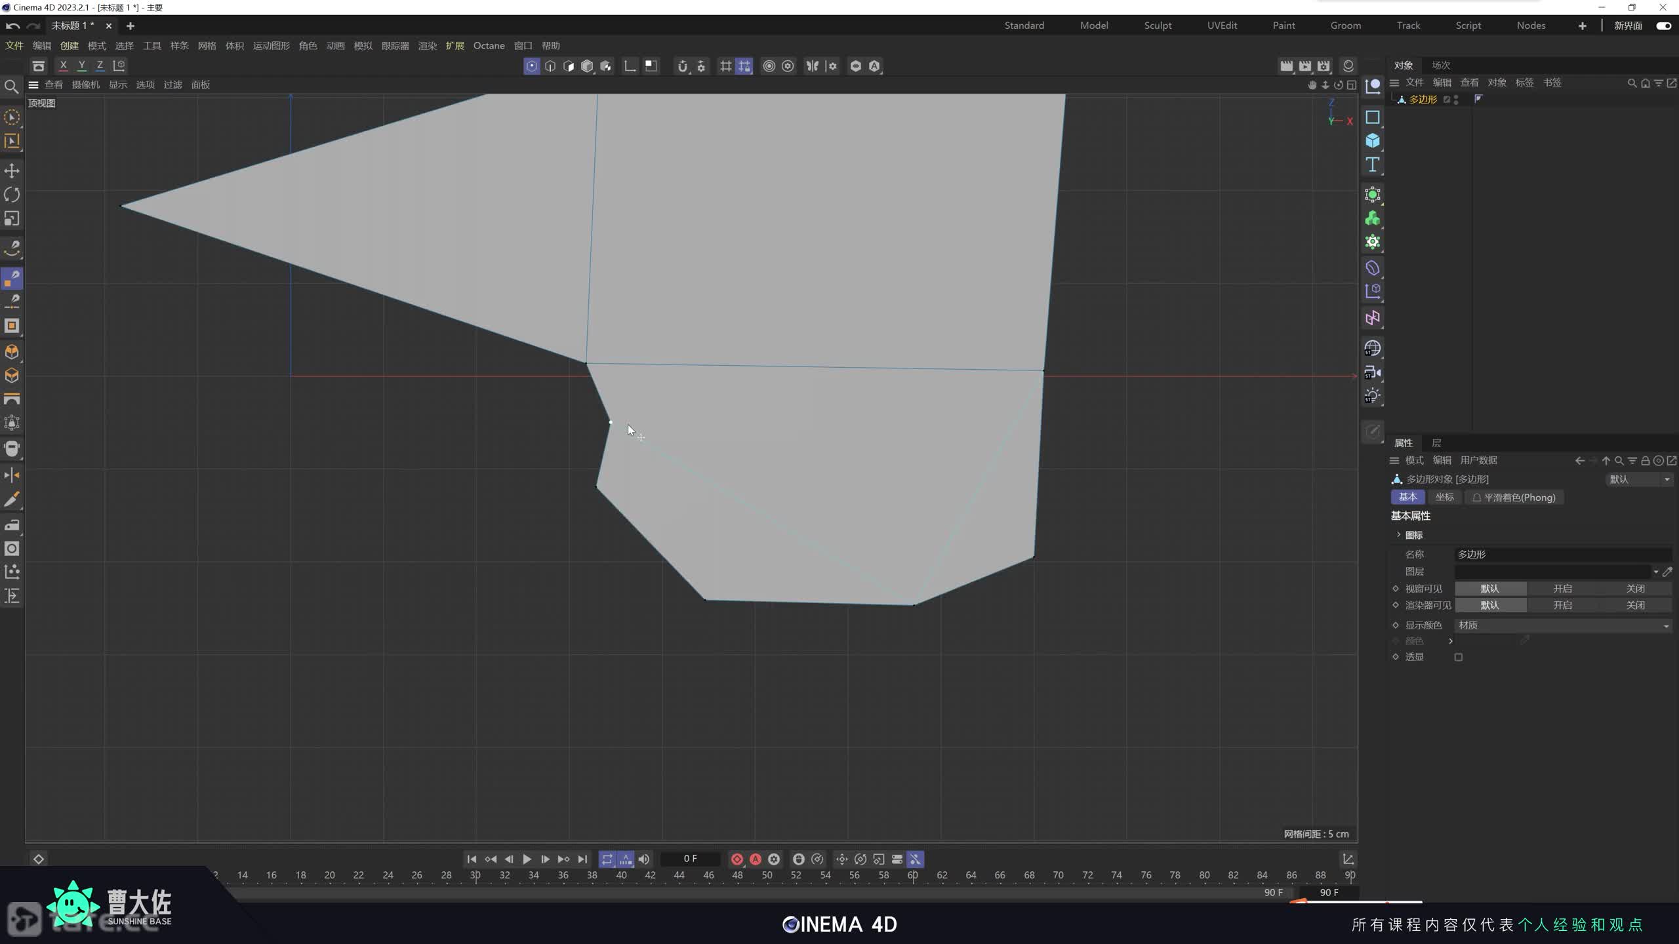Set 视窗可见 to 关闭

point(1635,588)
